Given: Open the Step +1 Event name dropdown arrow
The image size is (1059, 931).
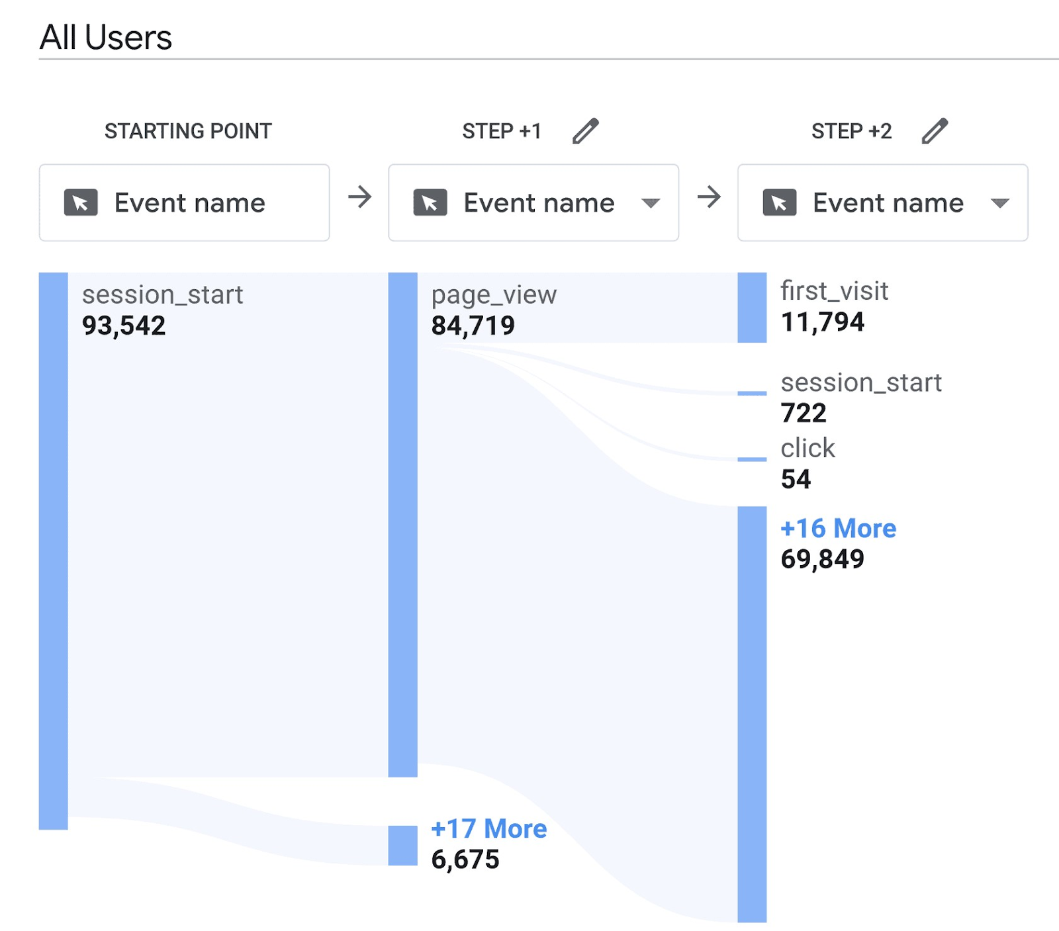Looking at the screenshot, I should point(651,203).
